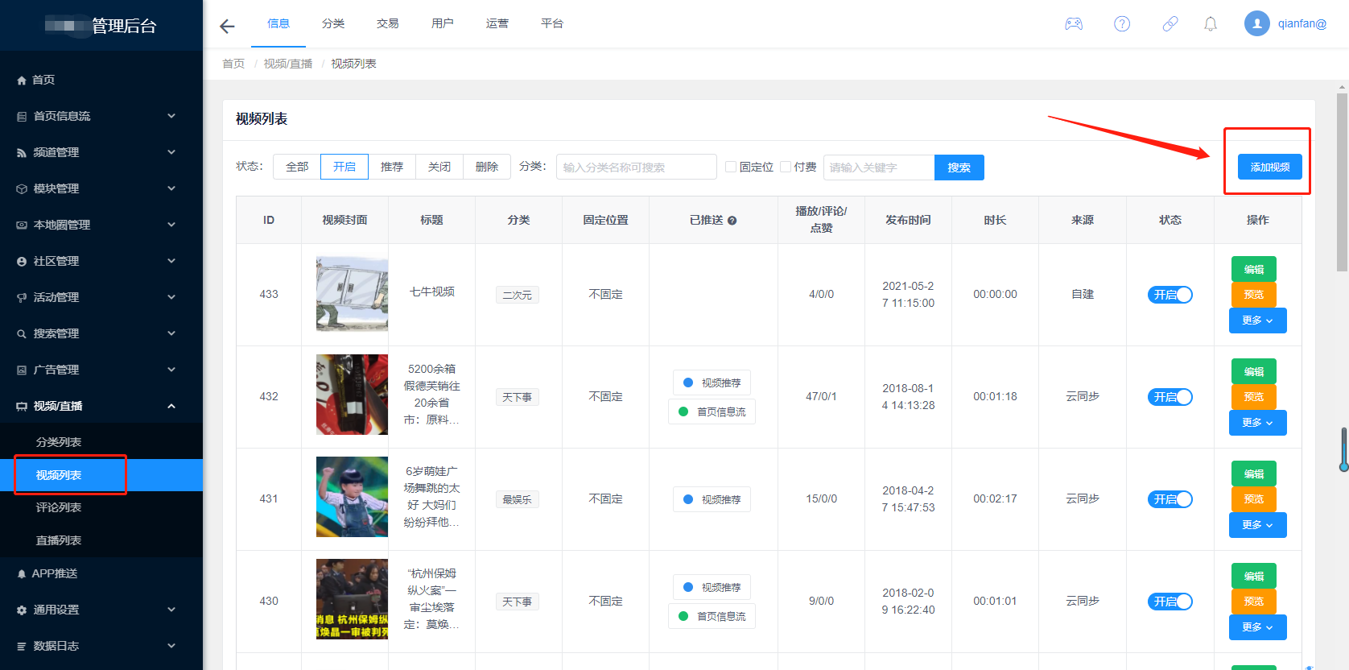Click the 模块管理 cube icon

[22, 189]
